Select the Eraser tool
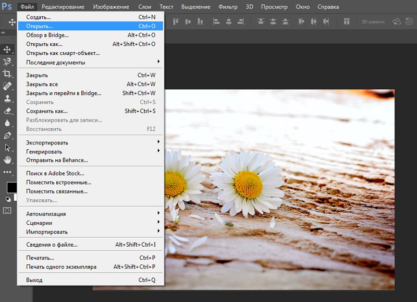 [7, 111]
